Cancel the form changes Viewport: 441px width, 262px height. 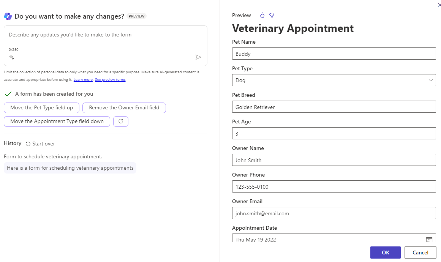tap(420, 252)
